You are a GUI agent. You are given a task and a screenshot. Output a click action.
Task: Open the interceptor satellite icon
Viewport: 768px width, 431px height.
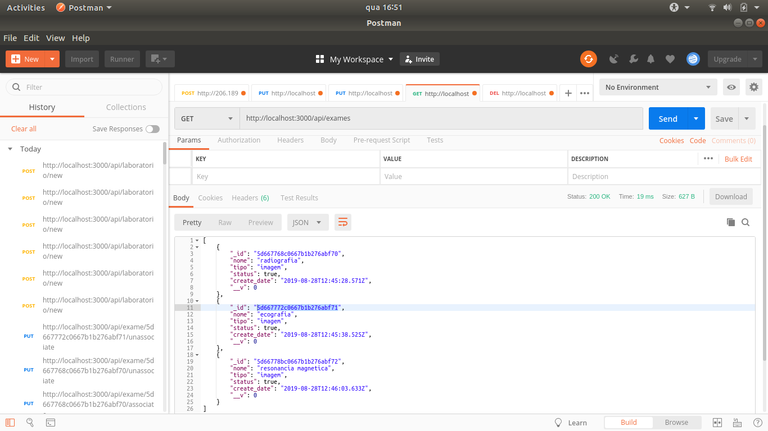pyautogui.click(x=613, y=58)
